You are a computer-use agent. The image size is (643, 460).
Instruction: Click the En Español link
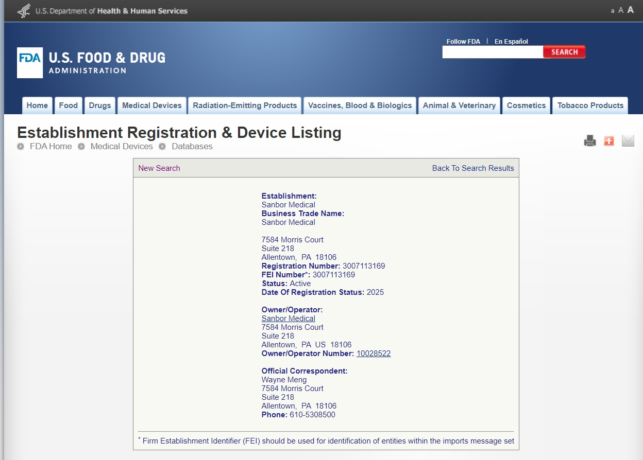[511, 42]
